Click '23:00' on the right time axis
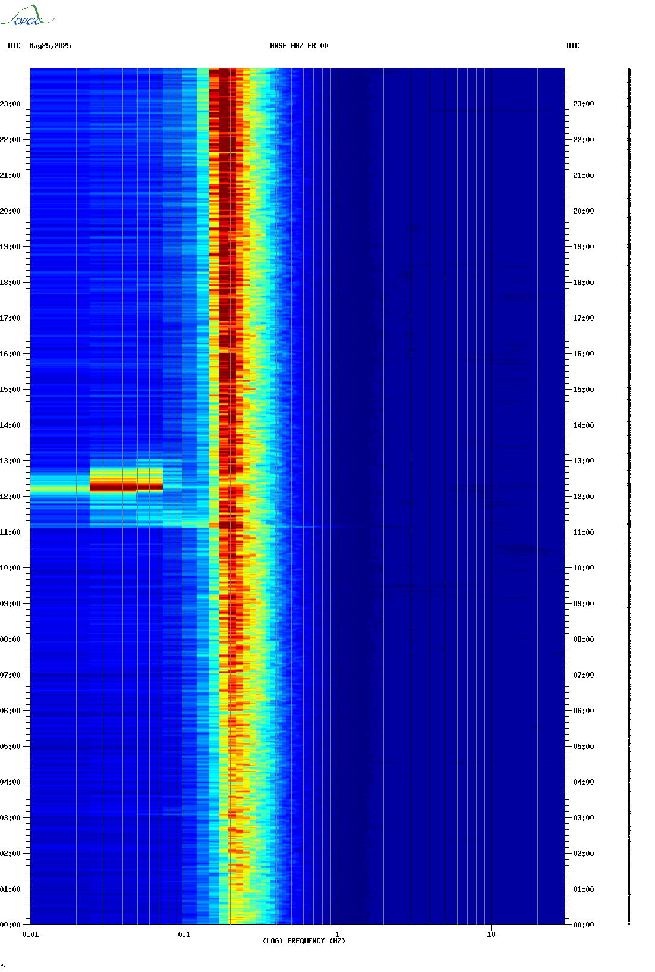 click(584, 104)
